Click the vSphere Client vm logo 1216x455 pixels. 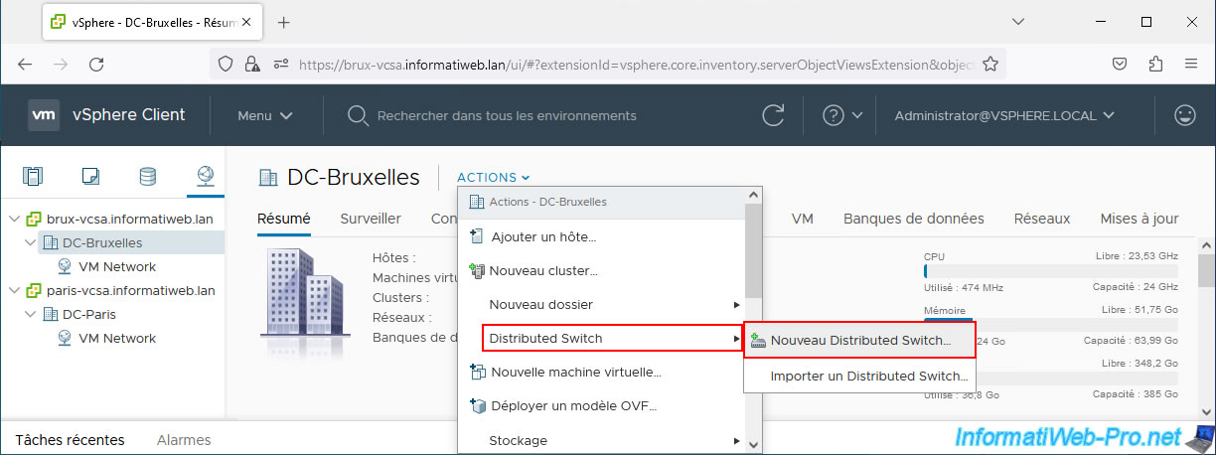pos(44,114)
